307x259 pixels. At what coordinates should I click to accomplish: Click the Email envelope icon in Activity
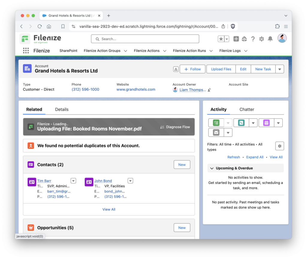coord(216,132)
